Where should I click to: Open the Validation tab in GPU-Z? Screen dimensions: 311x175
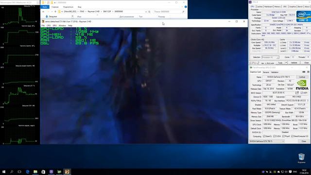(x=275, y=72)
